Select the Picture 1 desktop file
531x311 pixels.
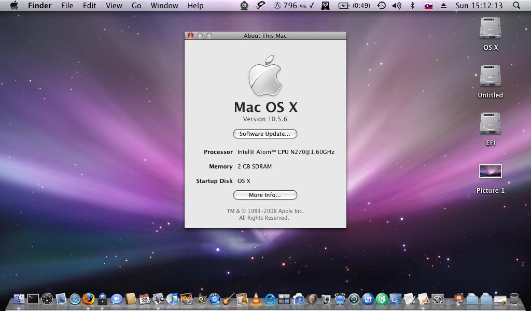(x=490, y=172)
